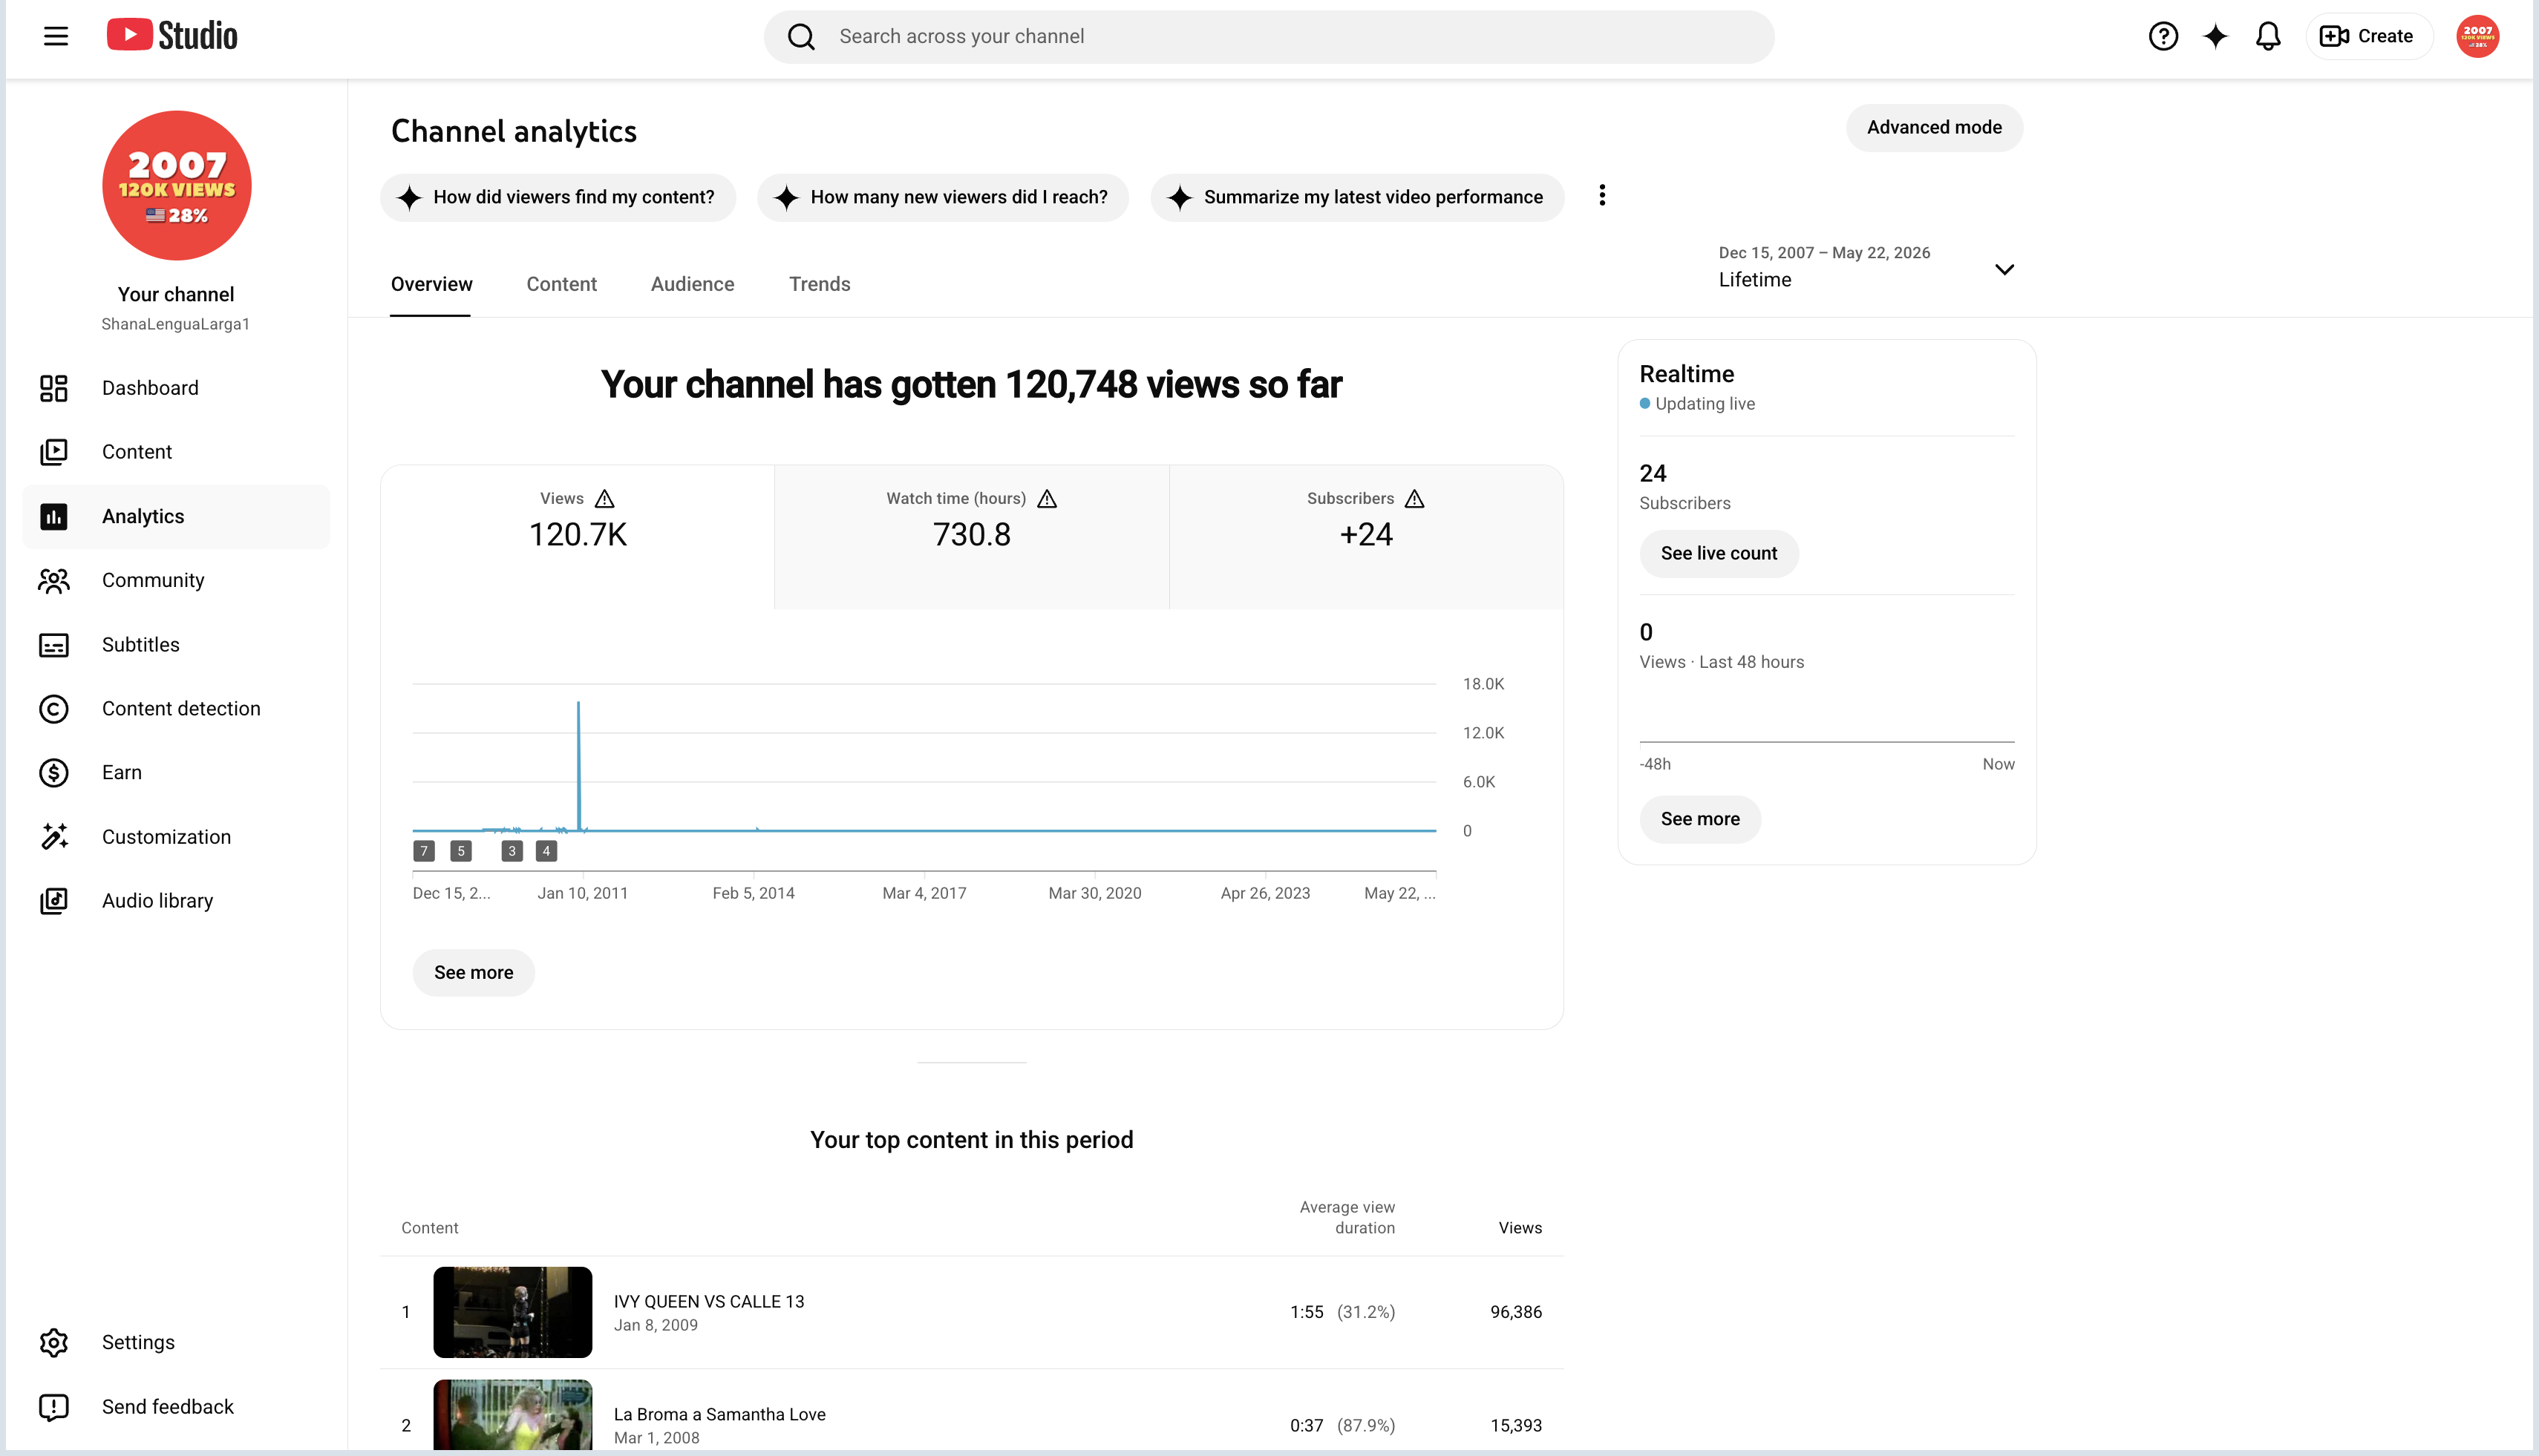Click the IVY QUEEN VS CALLE 13 title

click(x=708, y=1302)
